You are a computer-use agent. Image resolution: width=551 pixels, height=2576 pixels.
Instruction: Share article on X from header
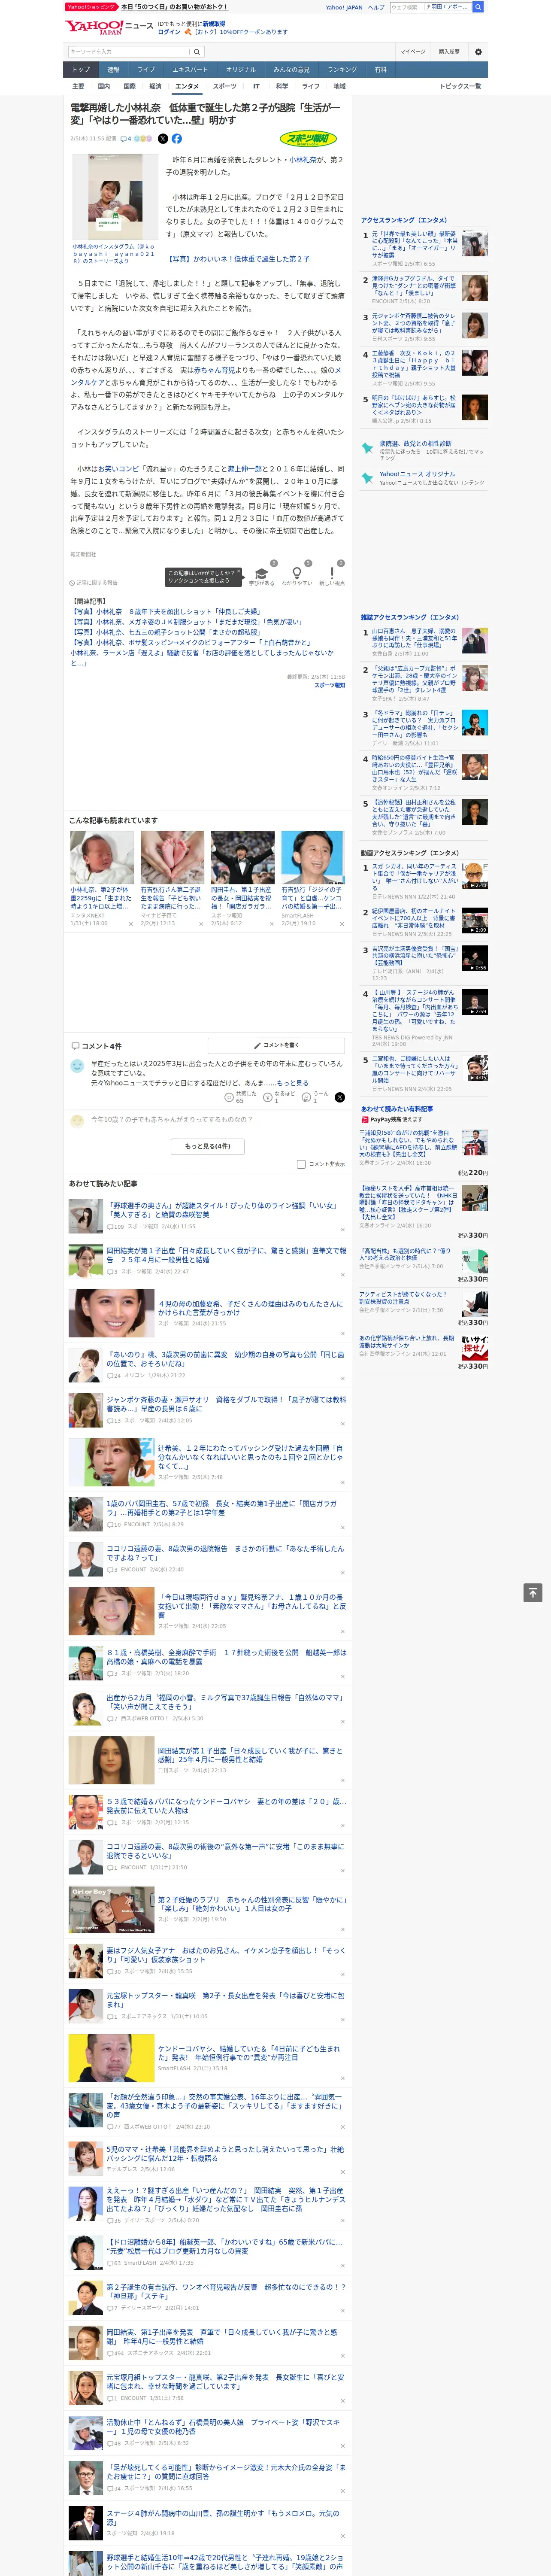coord(163,139)
